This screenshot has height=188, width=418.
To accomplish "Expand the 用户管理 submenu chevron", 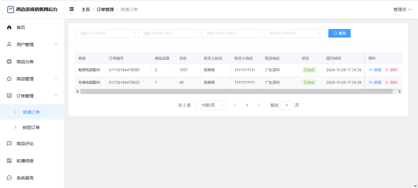I will pyautogui.click(x=56, y=44).
